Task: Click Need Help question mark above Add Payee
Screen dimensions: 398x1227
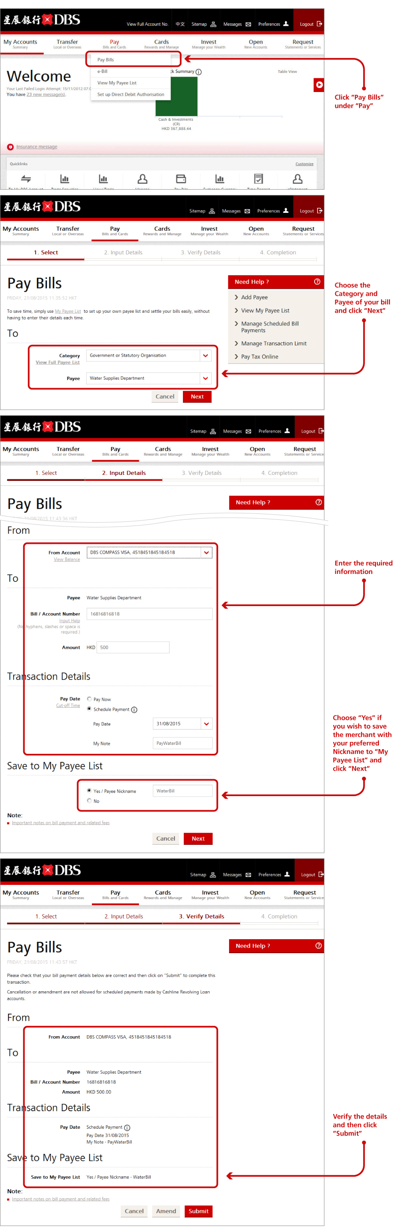Action: pos(317,281)
